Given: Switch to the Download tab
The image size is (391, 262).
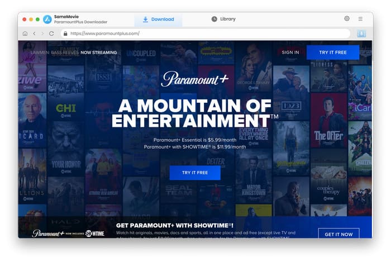Looking at the screenshot, I should click(158, 19).
